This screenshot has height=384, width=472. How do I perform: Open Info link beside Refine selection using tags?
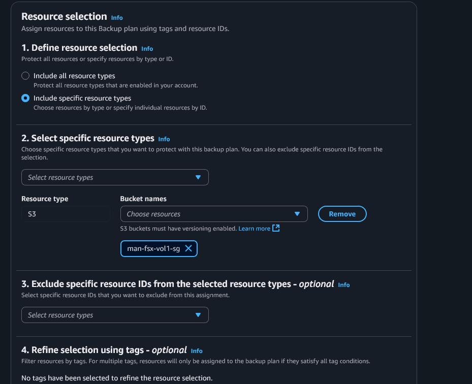(197, 351)
